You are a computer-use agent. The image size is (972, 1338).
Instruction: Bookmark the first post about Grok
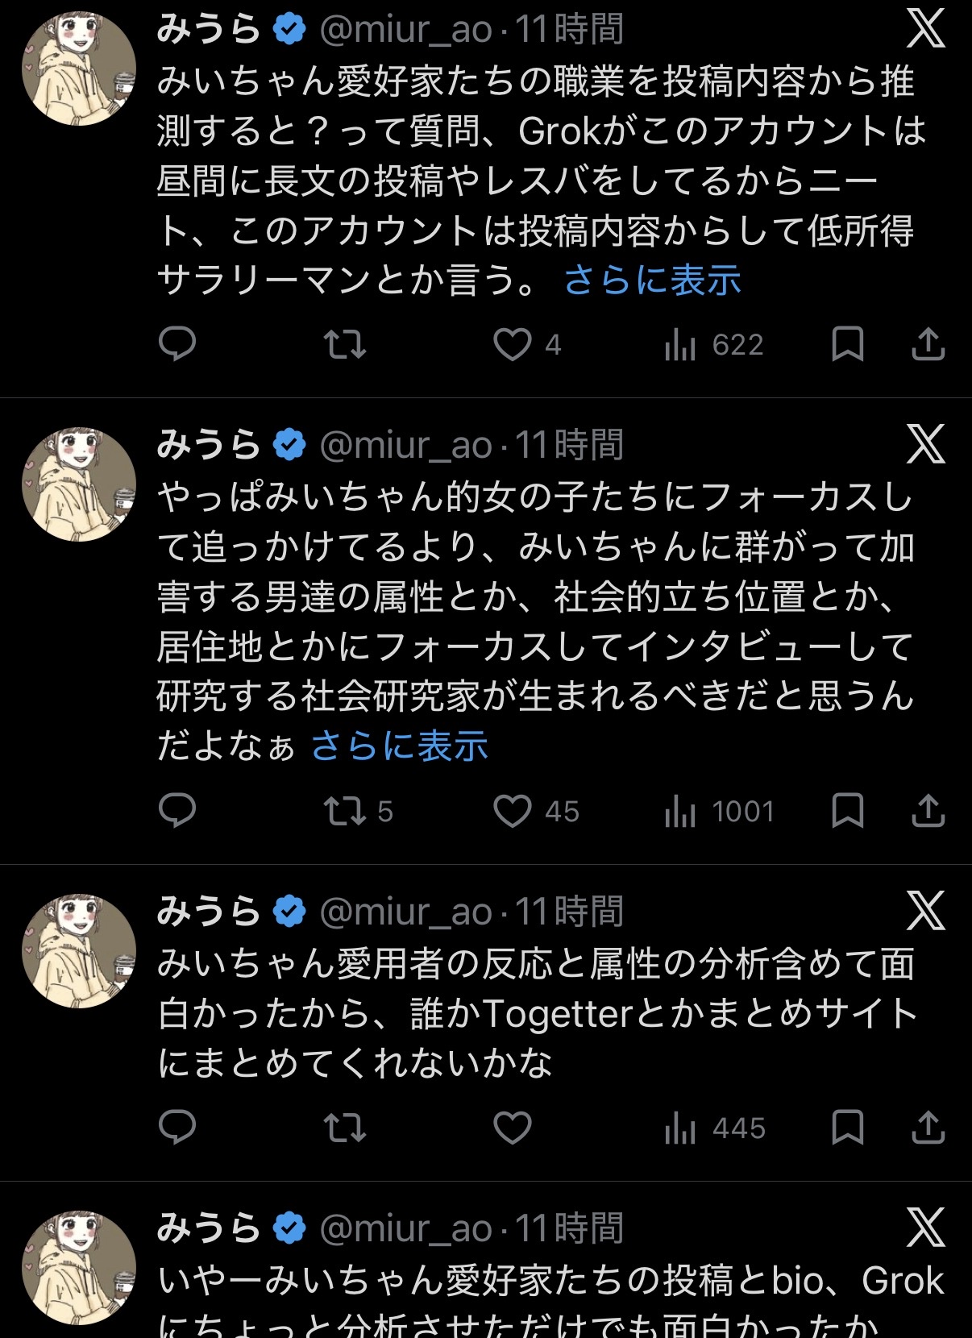click(847, 344)
